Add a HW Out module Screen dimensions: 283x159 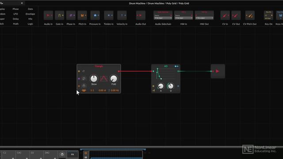[x=204, y=15]
